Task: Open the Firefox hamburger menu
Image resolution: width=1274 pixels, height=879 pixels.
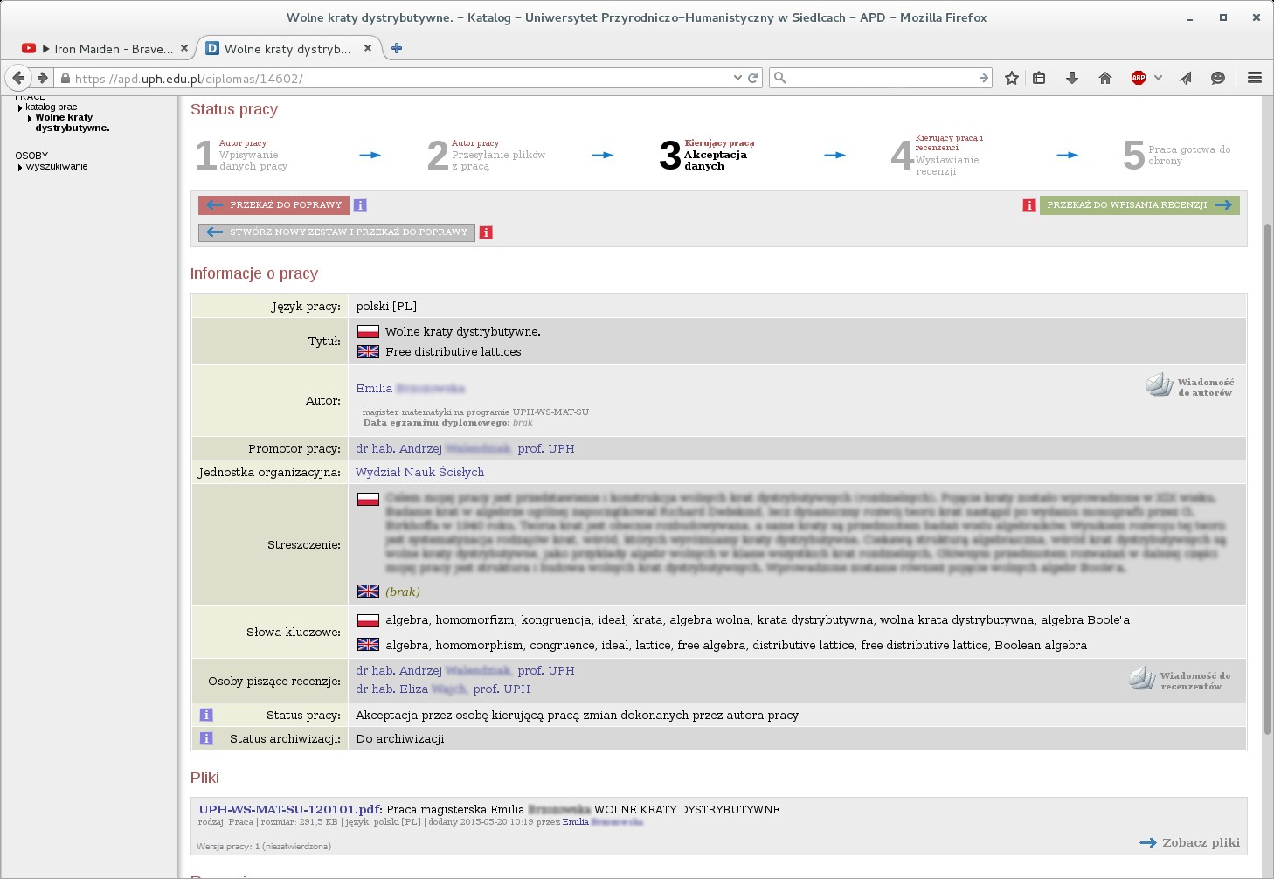Action: pos(1255,78)
